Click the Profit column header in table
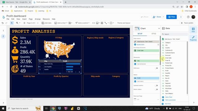This screenshot has height=111, width=198. 66,61
